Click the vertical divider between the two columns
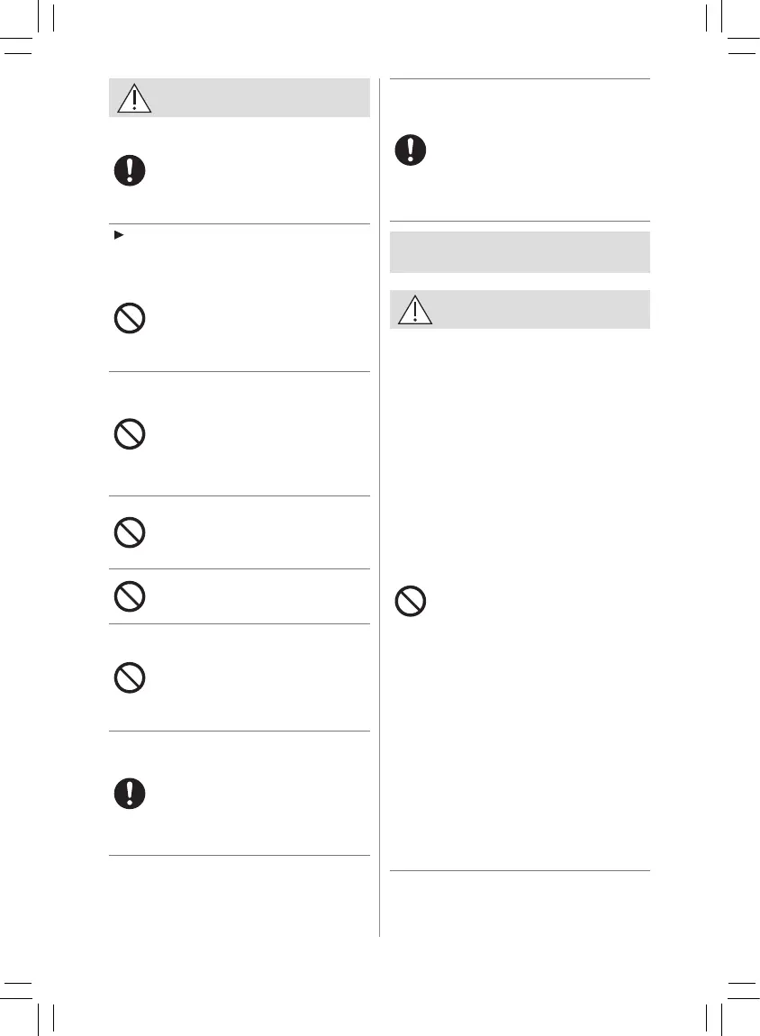 pyautogui.click(x=379, y=504)
